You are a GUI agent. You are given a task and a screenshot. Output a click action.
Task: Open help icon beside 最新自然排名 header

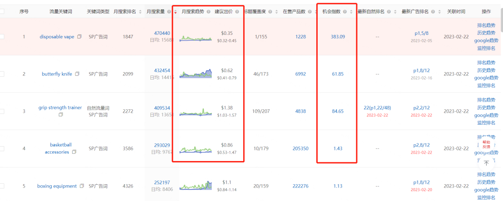[x=388, y=12]
